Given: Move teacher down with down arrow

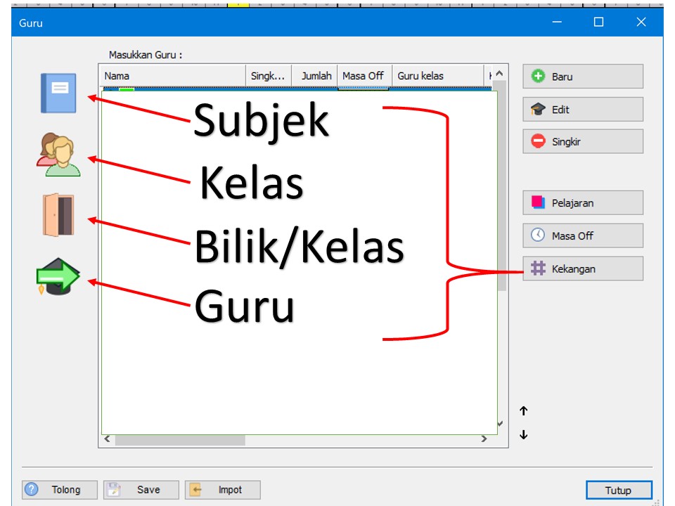Looking at the screenshot, I should click(x=524, y=435).
